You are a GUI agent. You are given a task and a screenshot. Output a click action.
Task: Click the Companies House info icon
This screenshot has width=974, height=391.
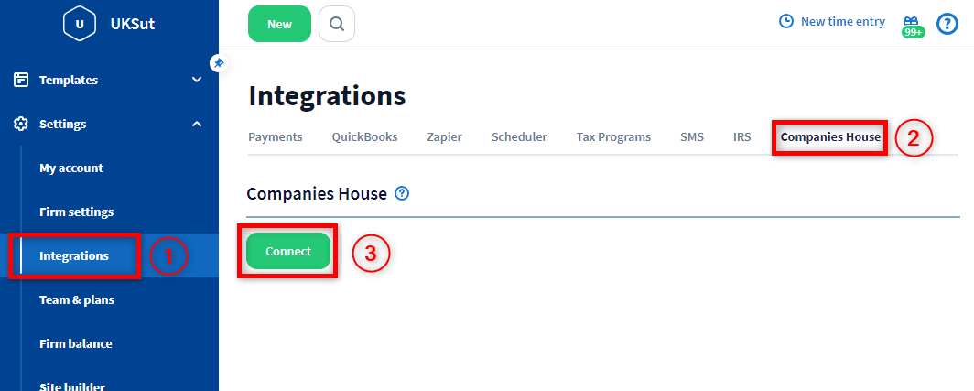(401, 194)
